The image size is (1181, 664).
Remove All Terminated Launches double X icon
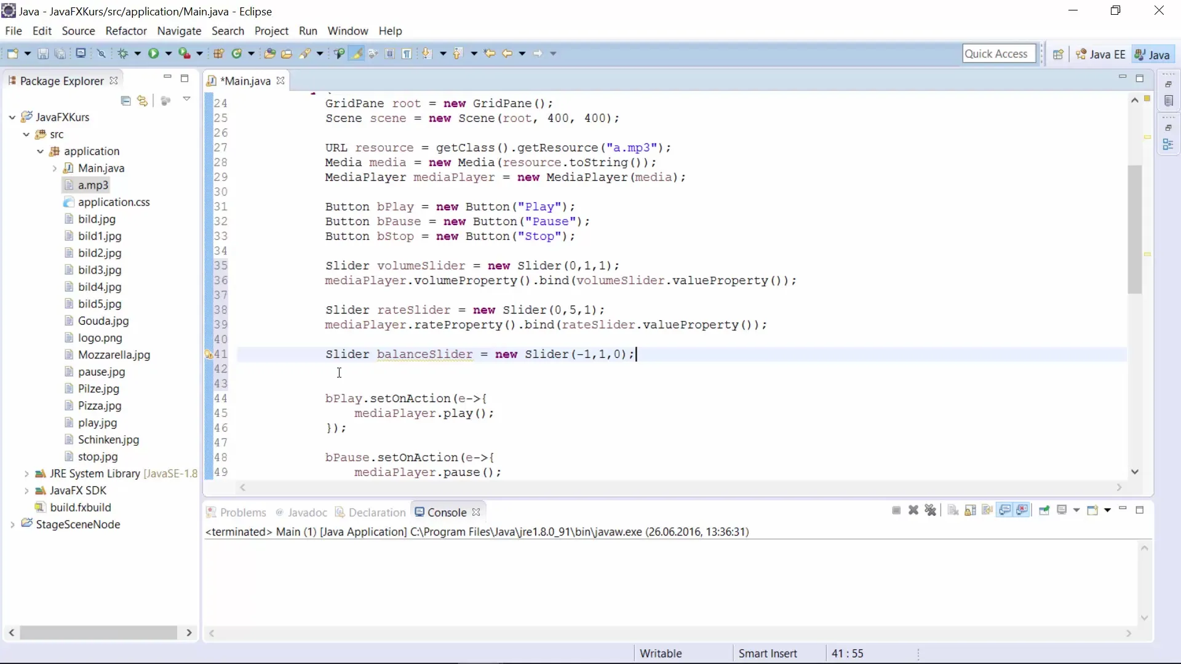pyautogui.click(x=931, y=510)
